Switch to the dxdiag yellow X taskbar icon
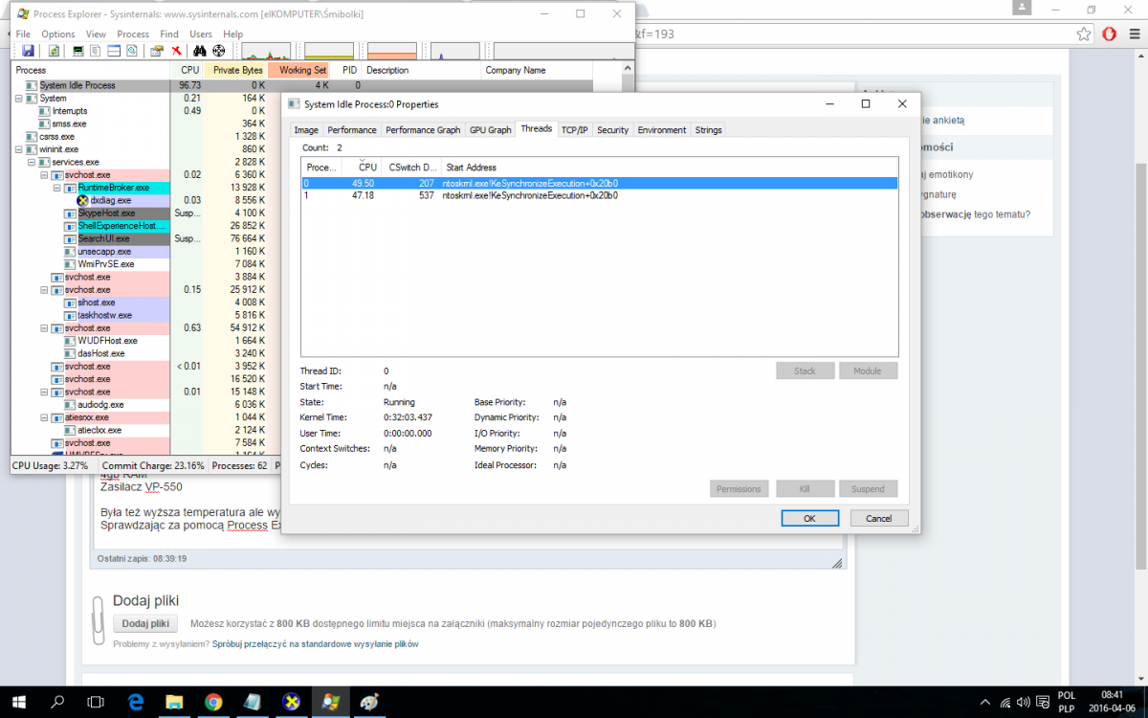 tap(292, 702)
